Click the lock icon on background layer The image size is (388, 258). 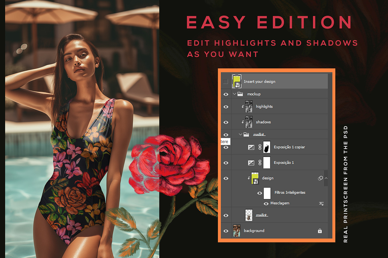tap(319, 231)
